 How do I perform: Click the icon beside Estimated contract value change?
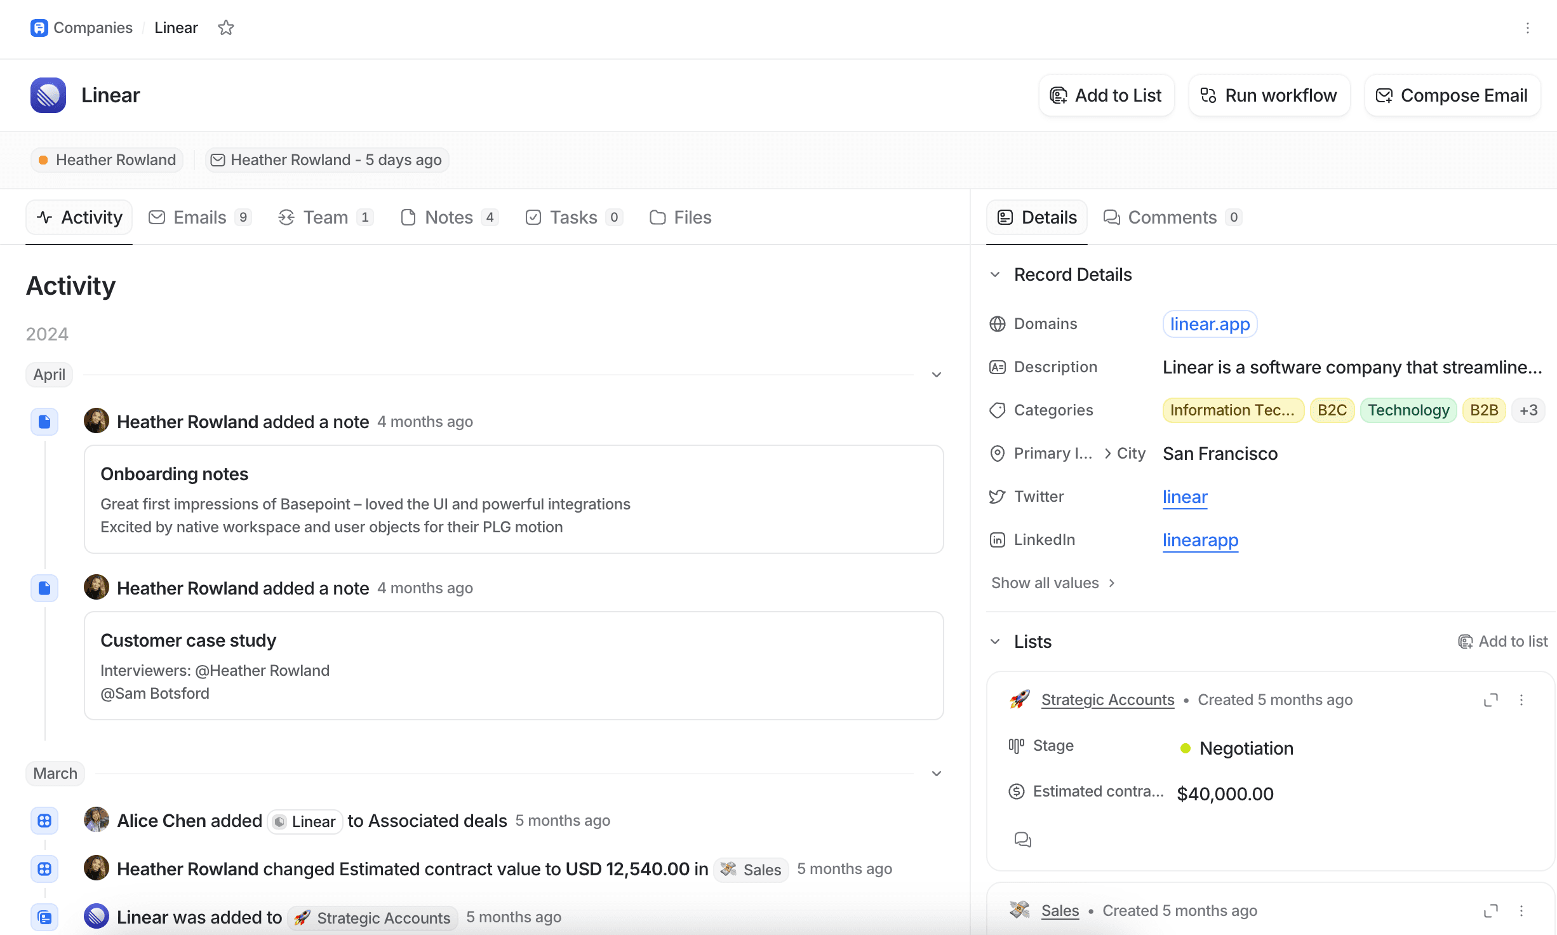(44, 869)
